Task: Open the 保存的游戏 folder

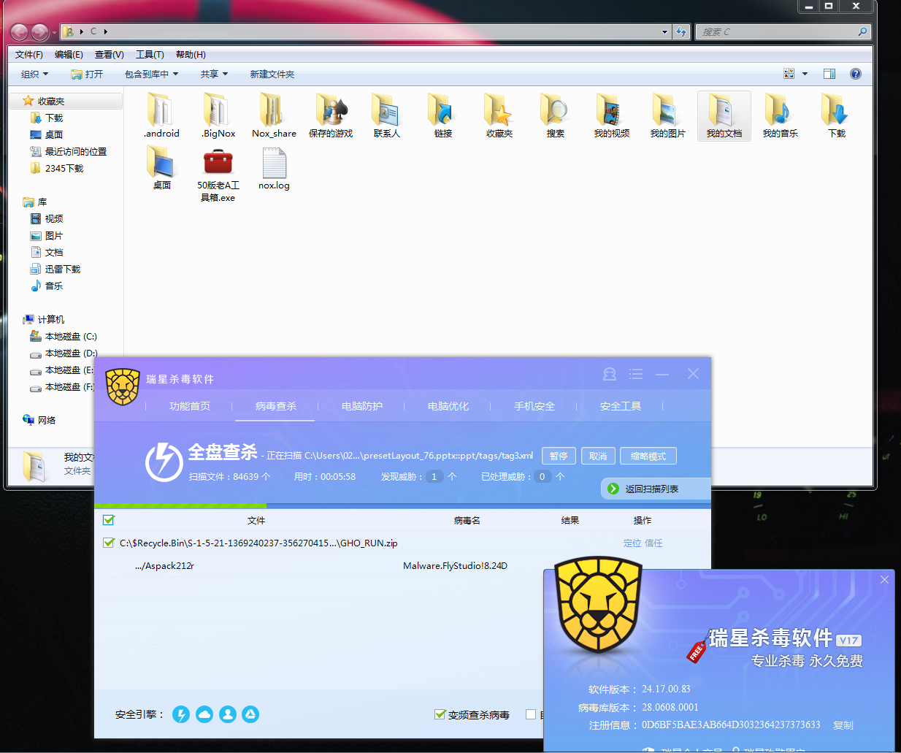Action: 331,115
